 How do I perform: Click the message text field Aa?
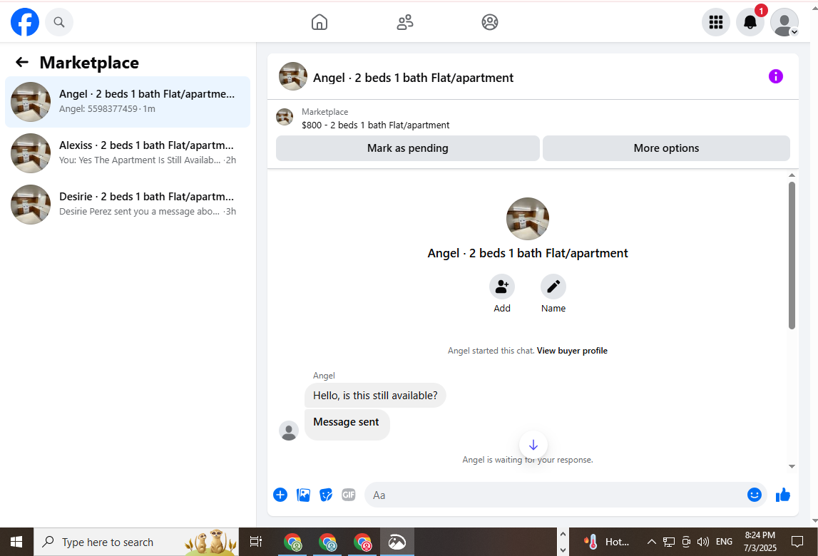[566, 495]
